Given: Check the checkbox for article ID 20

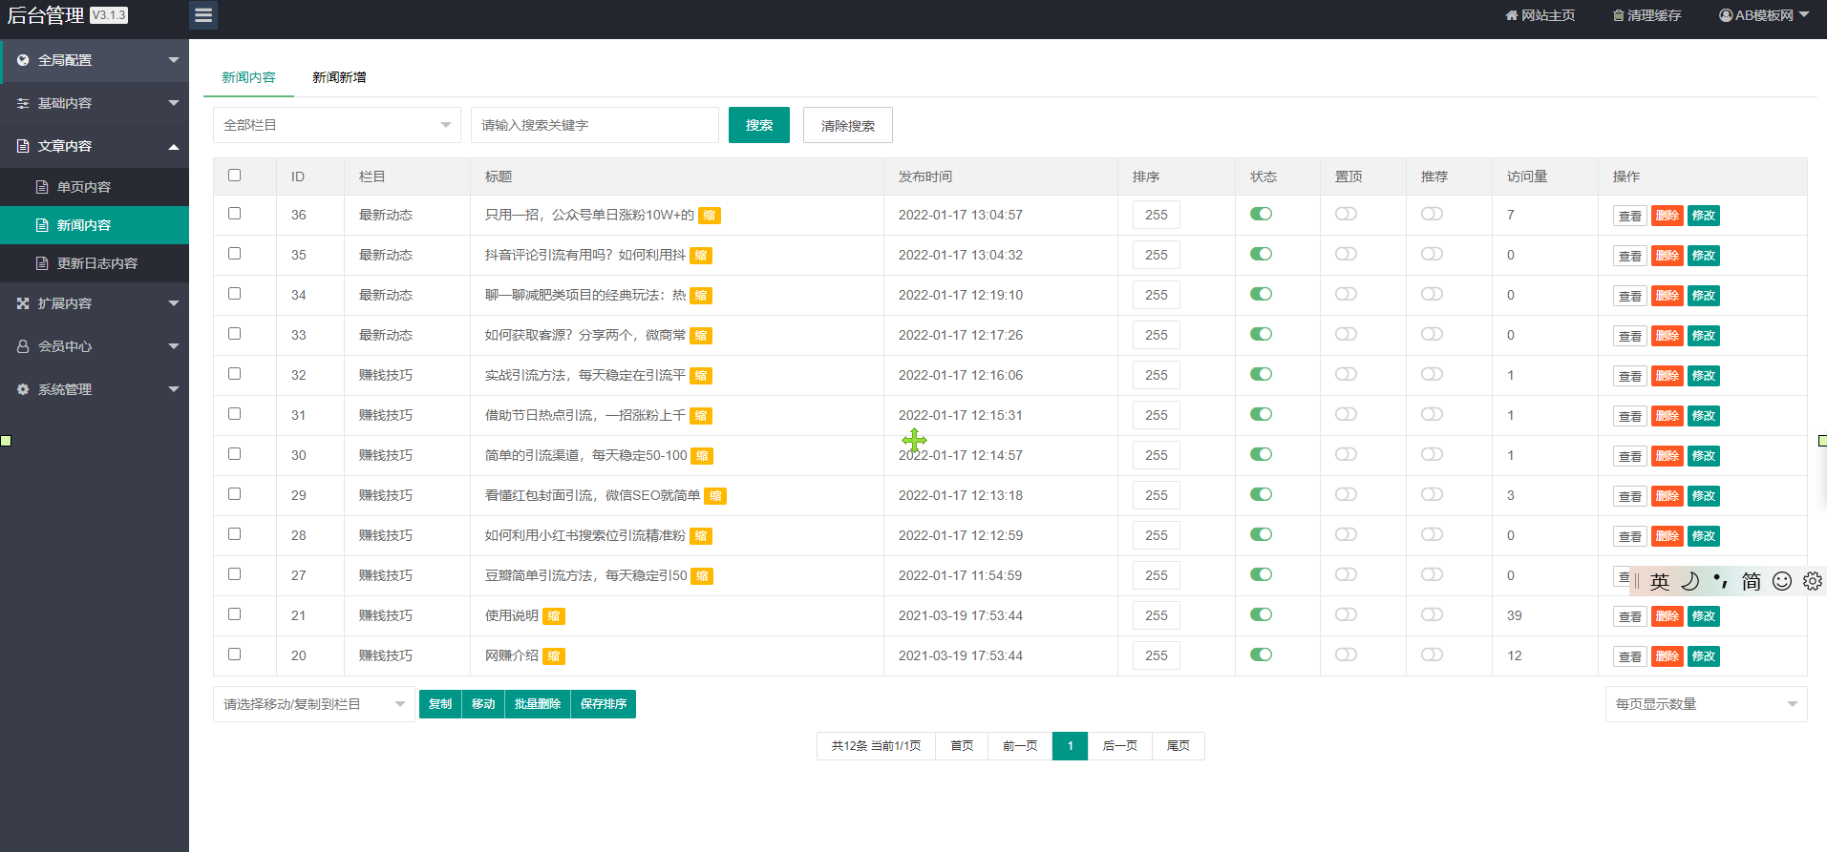Looking at the screenshot, I should 235,655.
